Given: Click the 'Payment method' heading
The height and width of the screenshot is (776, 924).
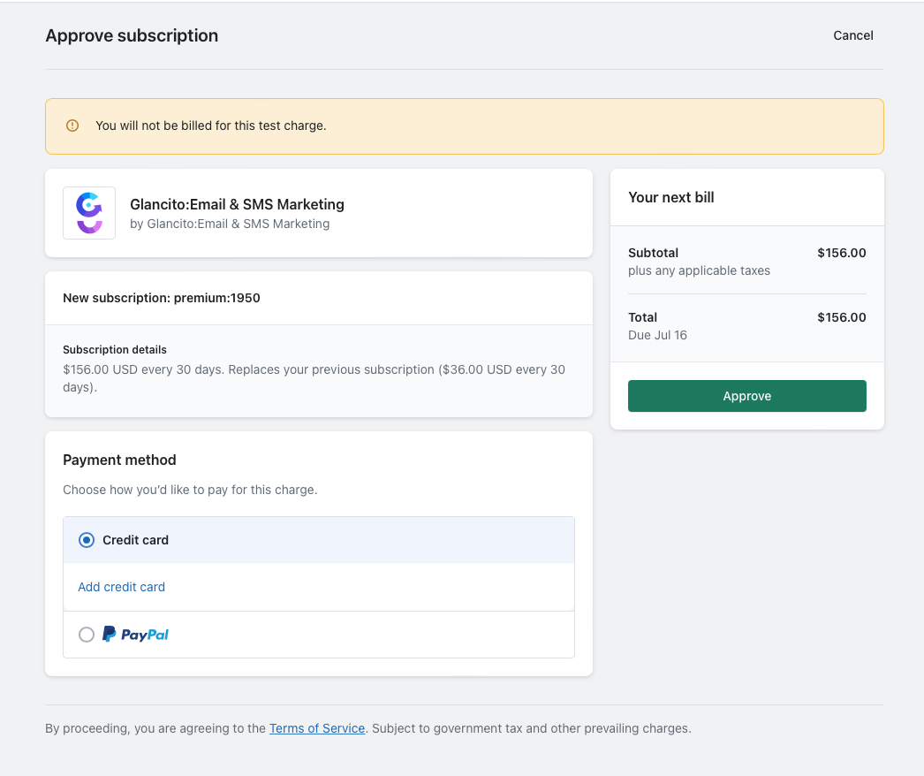Looking at the screenshot, I should 119,460.
